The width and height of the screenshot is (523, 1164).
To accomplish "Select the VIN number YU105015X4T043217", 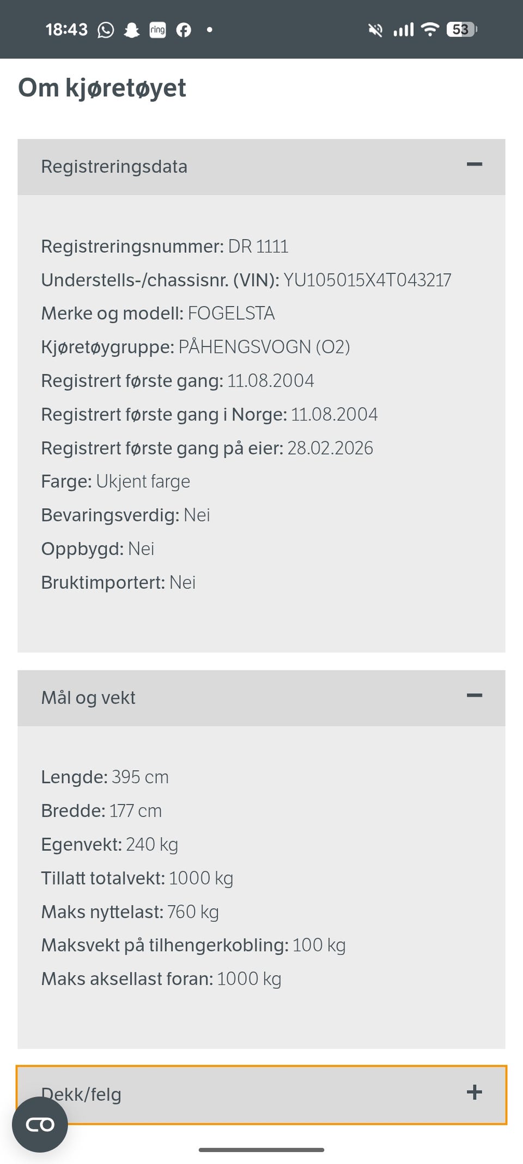I will pyautogui.click(x=367, y=280).
